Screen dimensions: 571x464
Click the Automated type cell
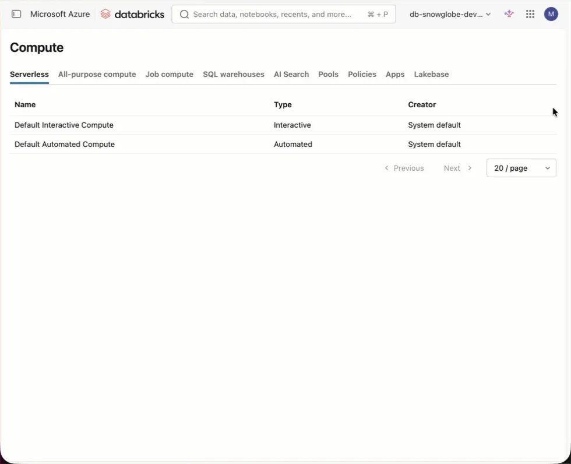(x=292, y=144)
